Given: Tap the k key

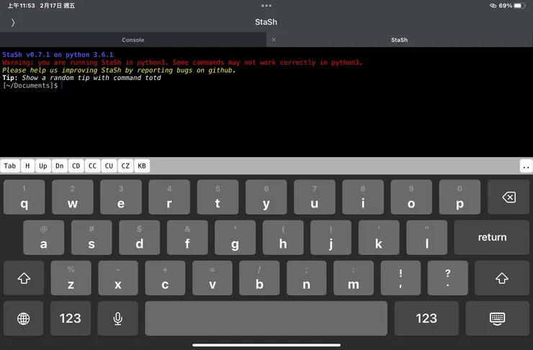Looking at the screenshot, I should tap(379, 238).
